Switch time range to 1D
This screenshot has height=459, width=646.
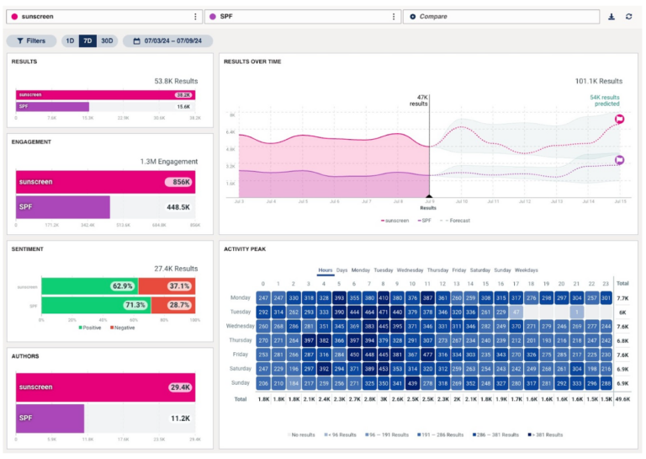70,40
